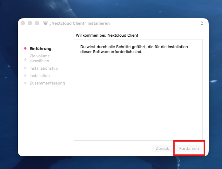
Task: Click the window title 'Nextcloud Client installieren'
Action: 79,23
